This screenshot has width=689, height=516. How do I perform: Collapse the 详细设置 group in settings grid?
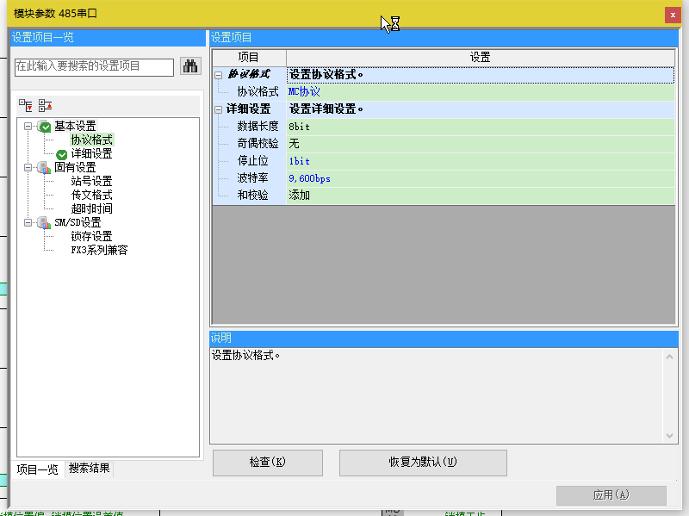[218, 109]
